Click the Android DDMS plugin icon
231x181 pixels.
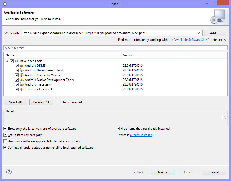[x=21, y=66]
